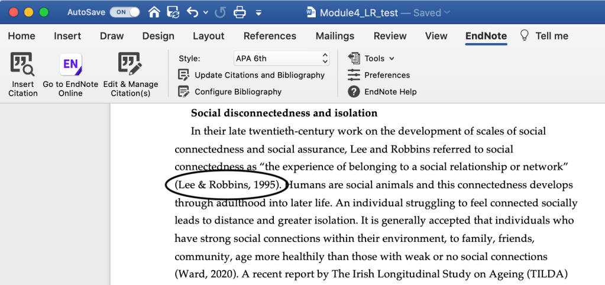605x285 pixels.
Task: Open the APA 6th style dropdown
Action: [x=281, y=59]
